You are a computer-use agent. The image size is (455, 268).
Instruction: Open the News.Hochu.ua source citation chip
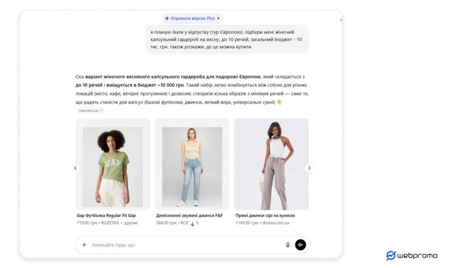(x=91, y=111)
